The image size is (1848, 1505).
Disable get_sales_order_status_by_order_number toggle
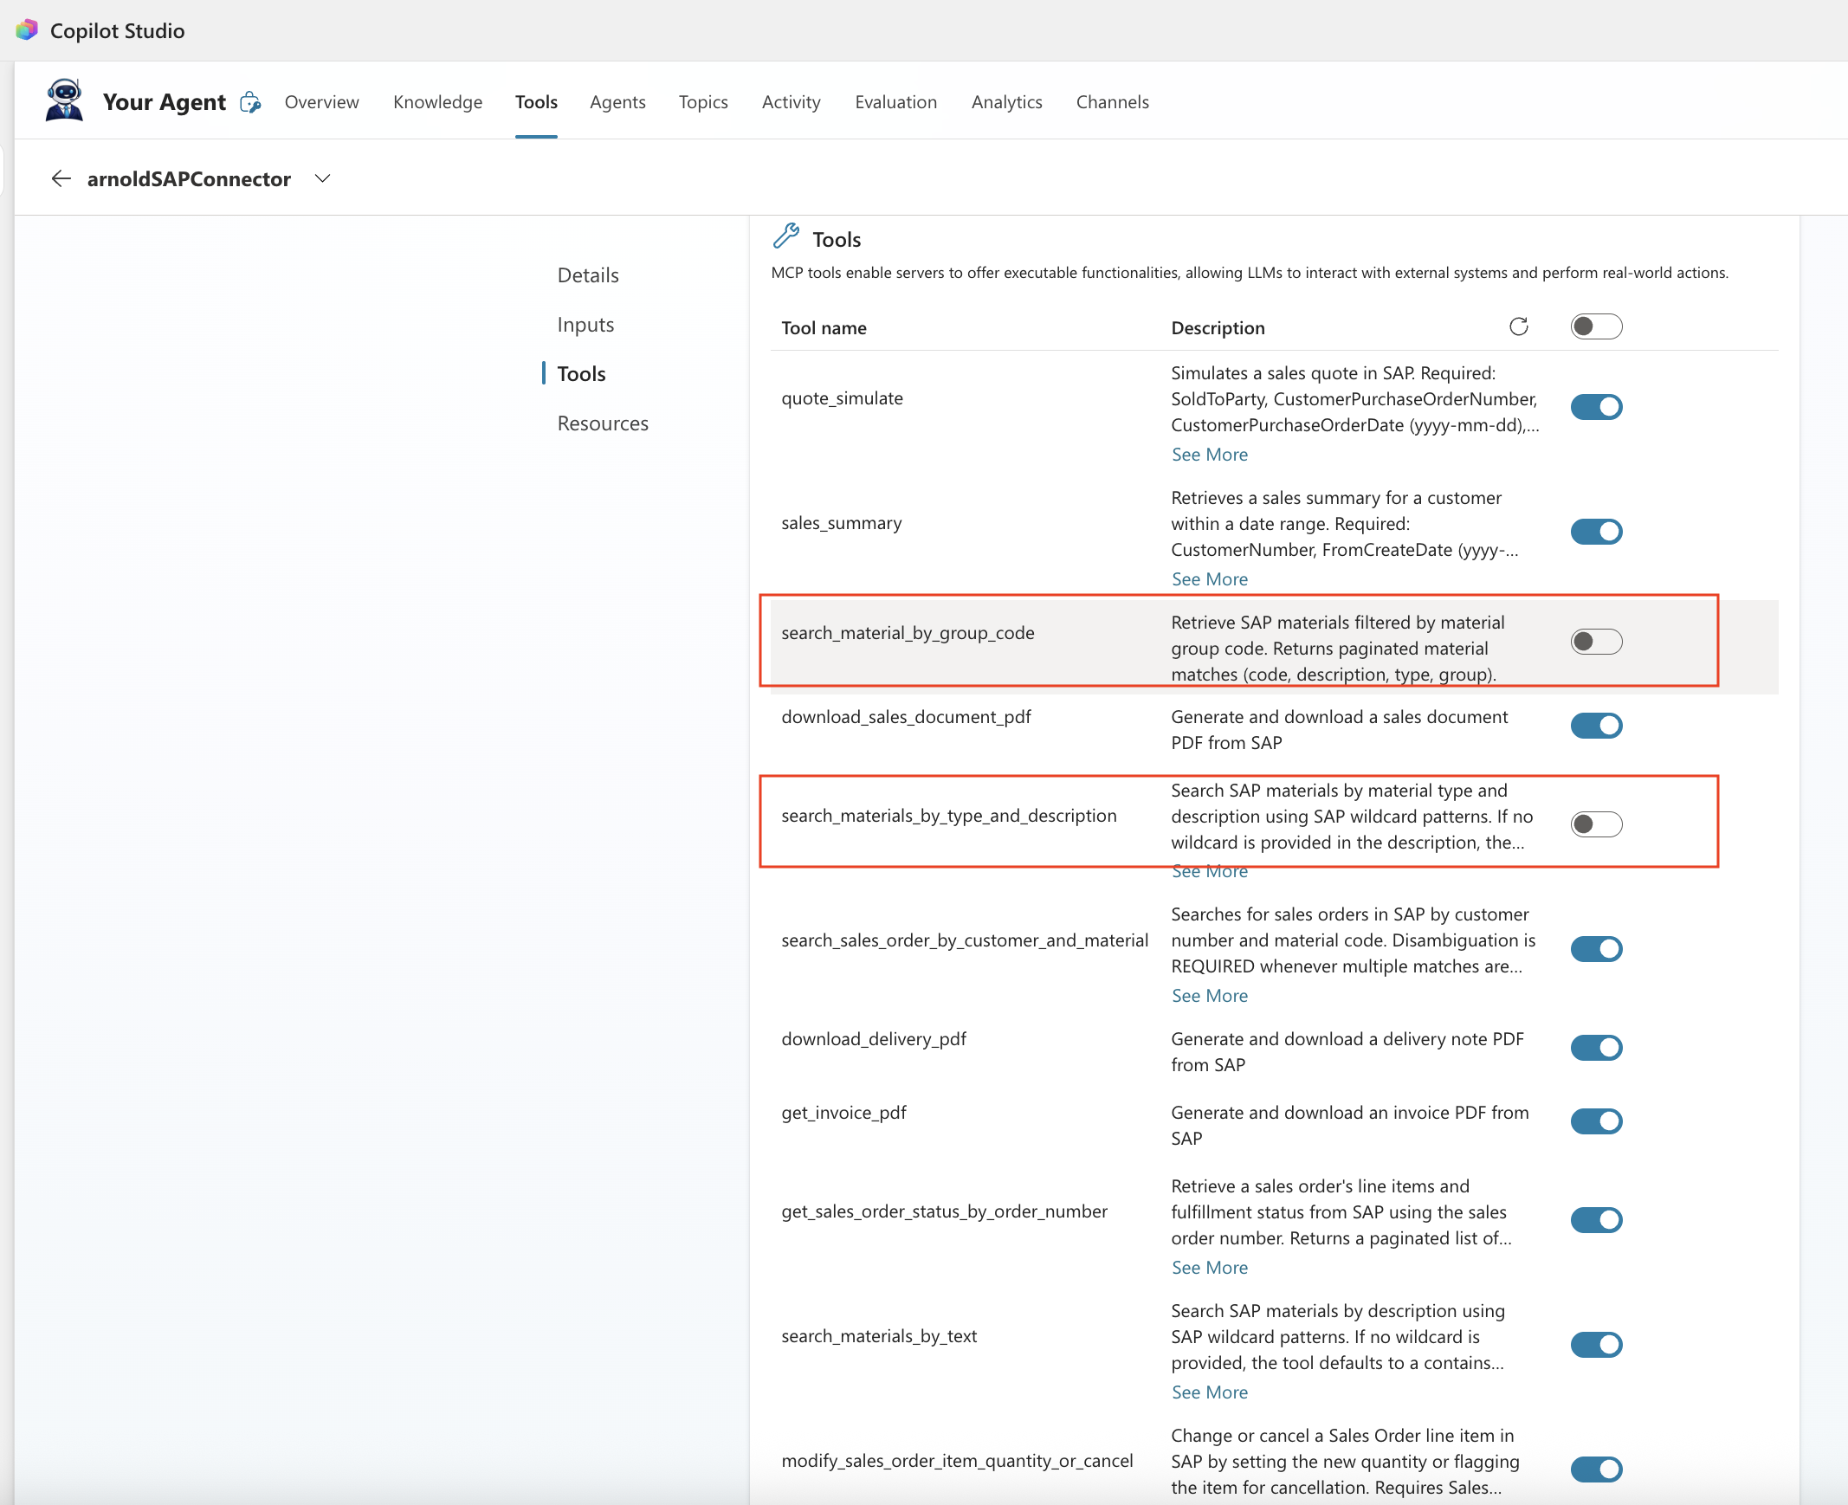(1596, 1221)
